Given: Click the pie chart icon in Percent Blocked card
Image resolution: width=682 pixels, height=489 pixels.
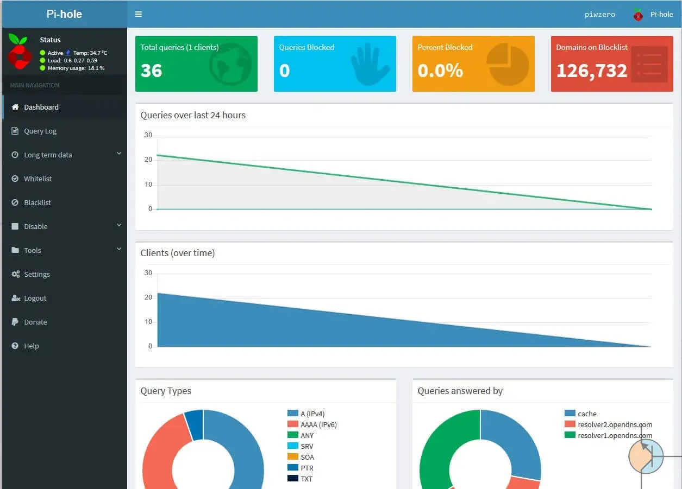Looking at the screenshot, I should [x=508, y=64].
